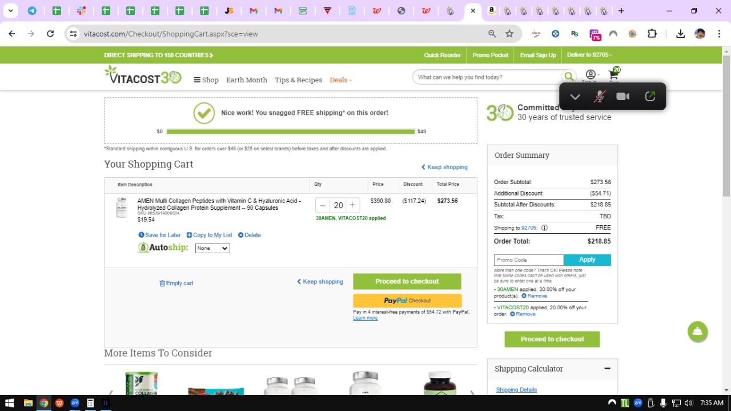Increase quantity with the plus button
This screenshot has width=731, height=411.
click(352, 205)
